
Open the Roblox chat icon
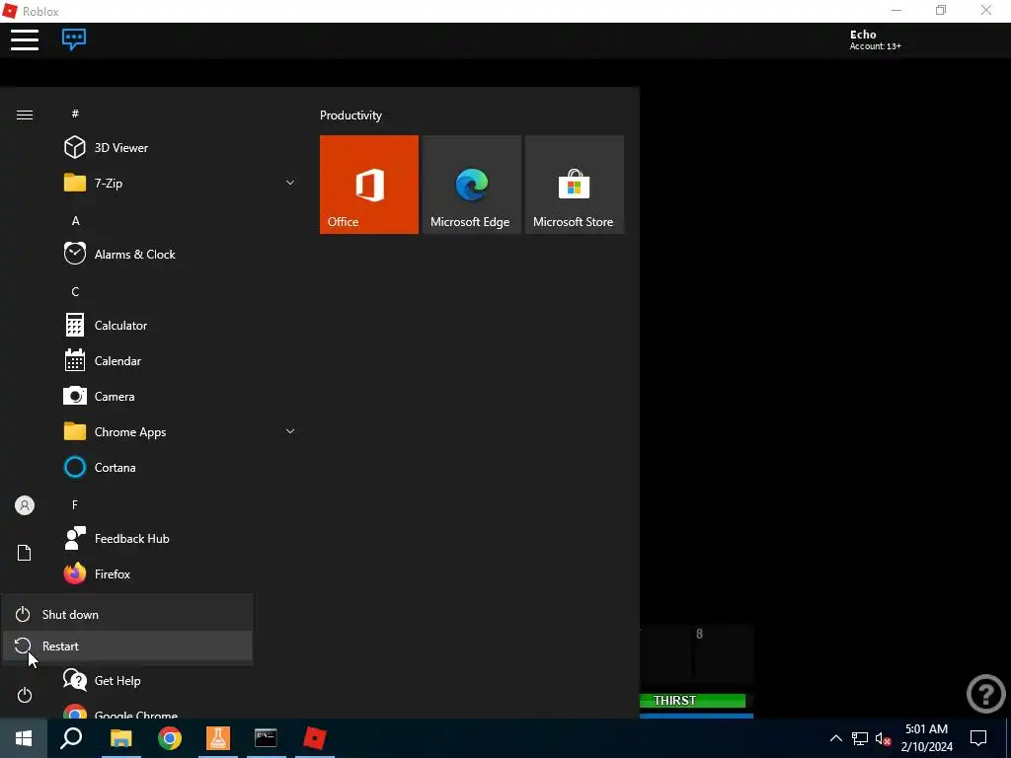tap(74, 38)
